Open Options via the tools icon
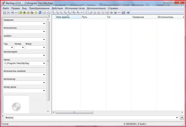This screenshot has height=127, width=186. click(123, 12)
